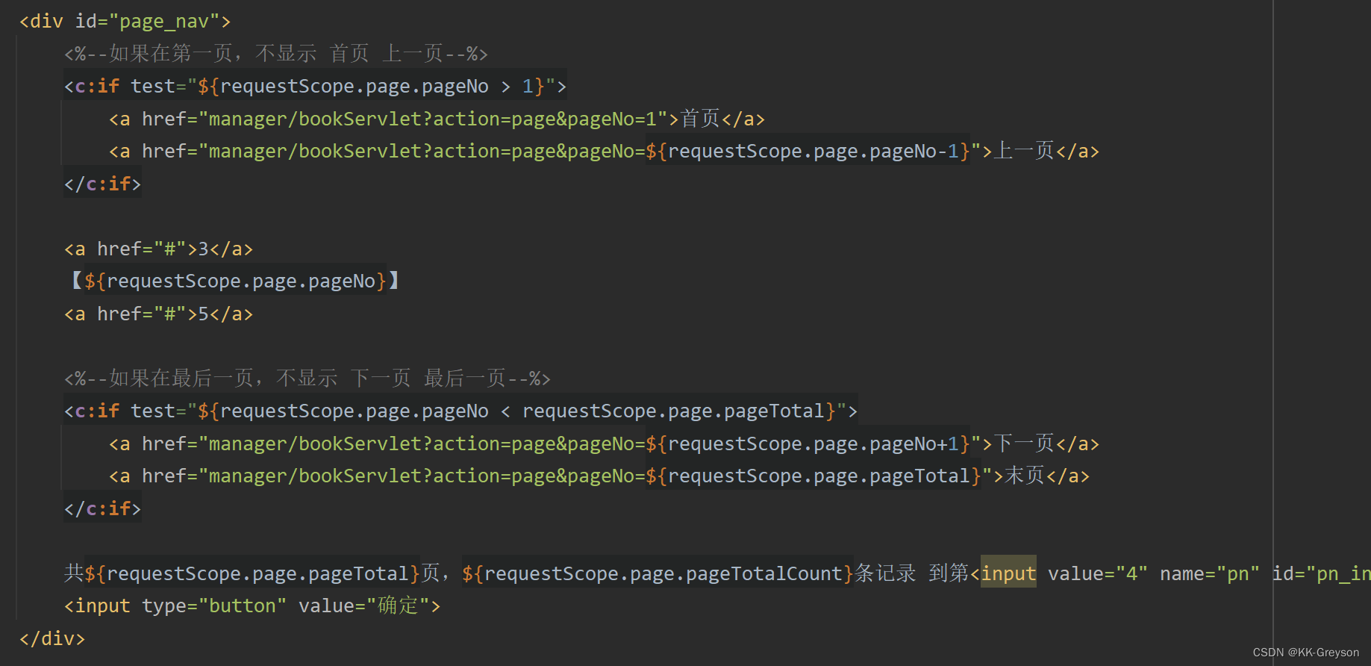This screenshot has height=666, width=1371.
Task: Click the comment about hiding 下一页 最后一页
Action: (307, 379)
